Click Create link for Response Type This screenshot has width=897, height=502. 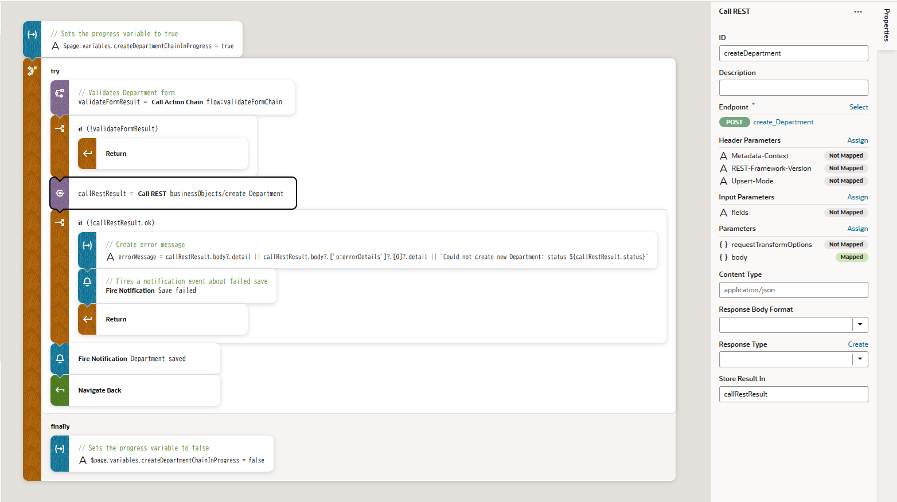click(857, 344)
